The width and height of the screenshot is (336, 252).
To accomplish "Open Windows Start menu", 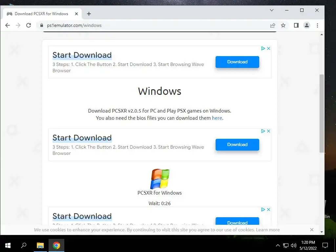I will 8,245.
